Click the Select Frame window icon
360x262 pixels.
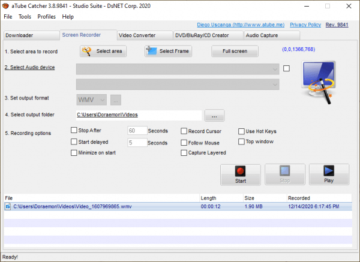152,50
